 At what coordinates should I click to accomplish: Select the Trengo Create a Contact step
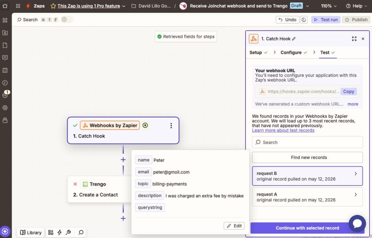tap(100, 190)
